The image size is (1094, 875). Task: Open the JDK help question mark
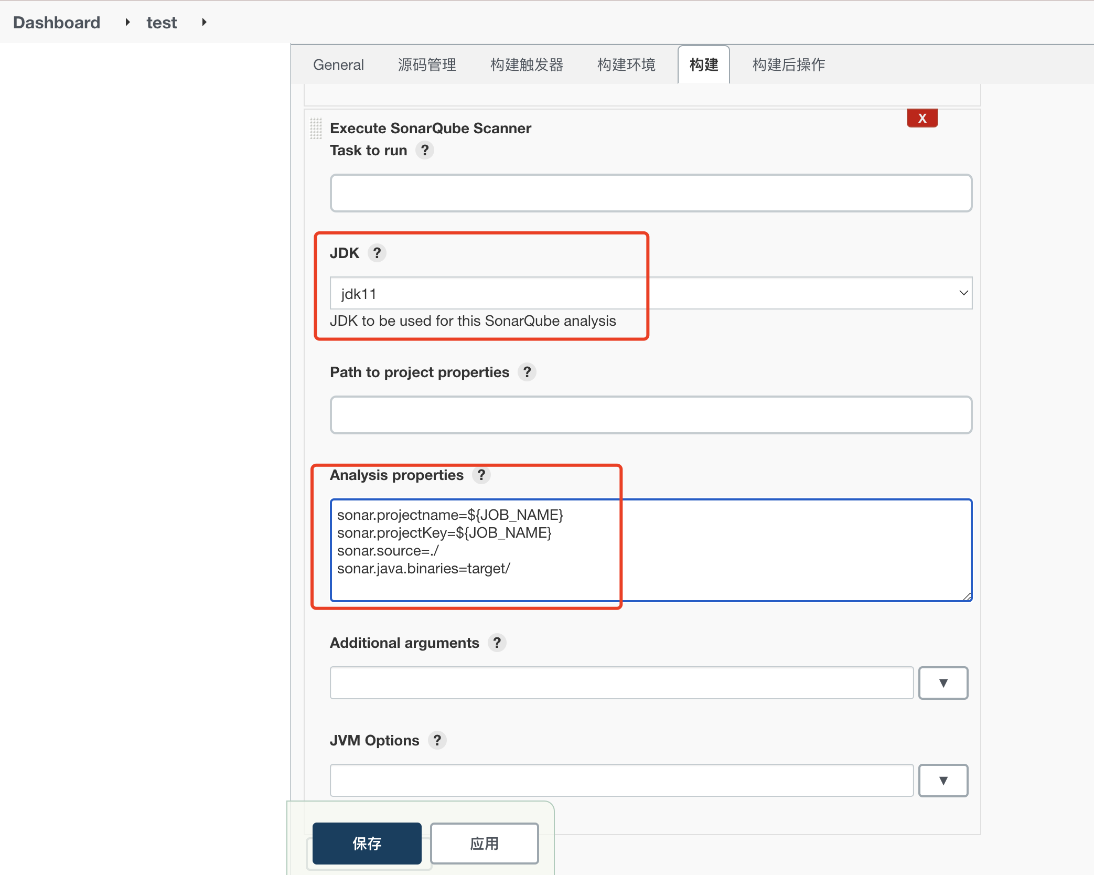(377, 253)
